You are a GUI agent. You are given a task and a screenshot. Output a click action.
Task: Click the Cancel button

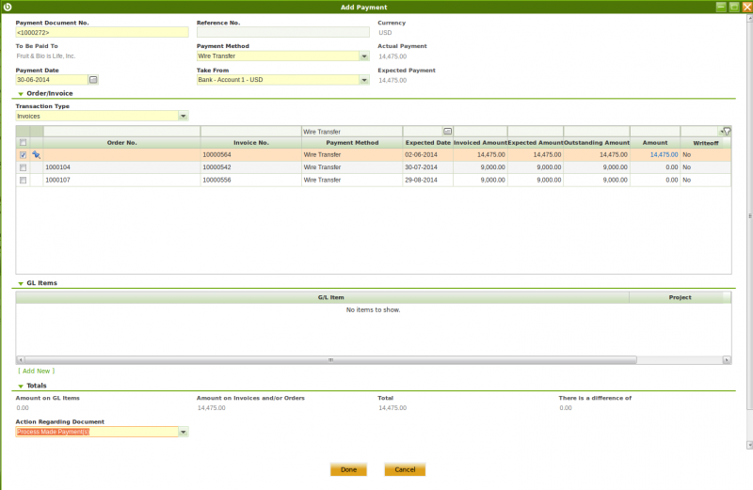click(405, 469)
